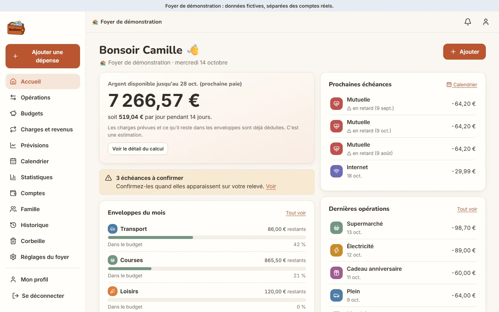Screen dimensions: 499x312
Task: Click the 7 266,57 € available amount
Action: coord(154,101)
